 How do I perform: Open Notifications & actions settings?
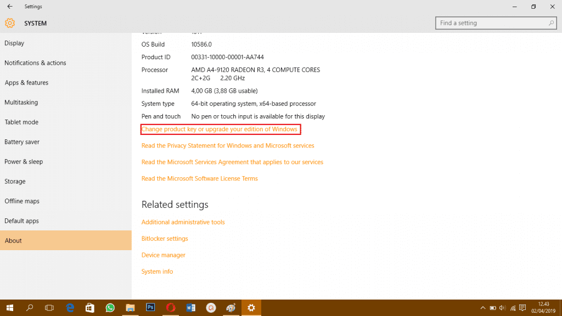tap(66, 63)
